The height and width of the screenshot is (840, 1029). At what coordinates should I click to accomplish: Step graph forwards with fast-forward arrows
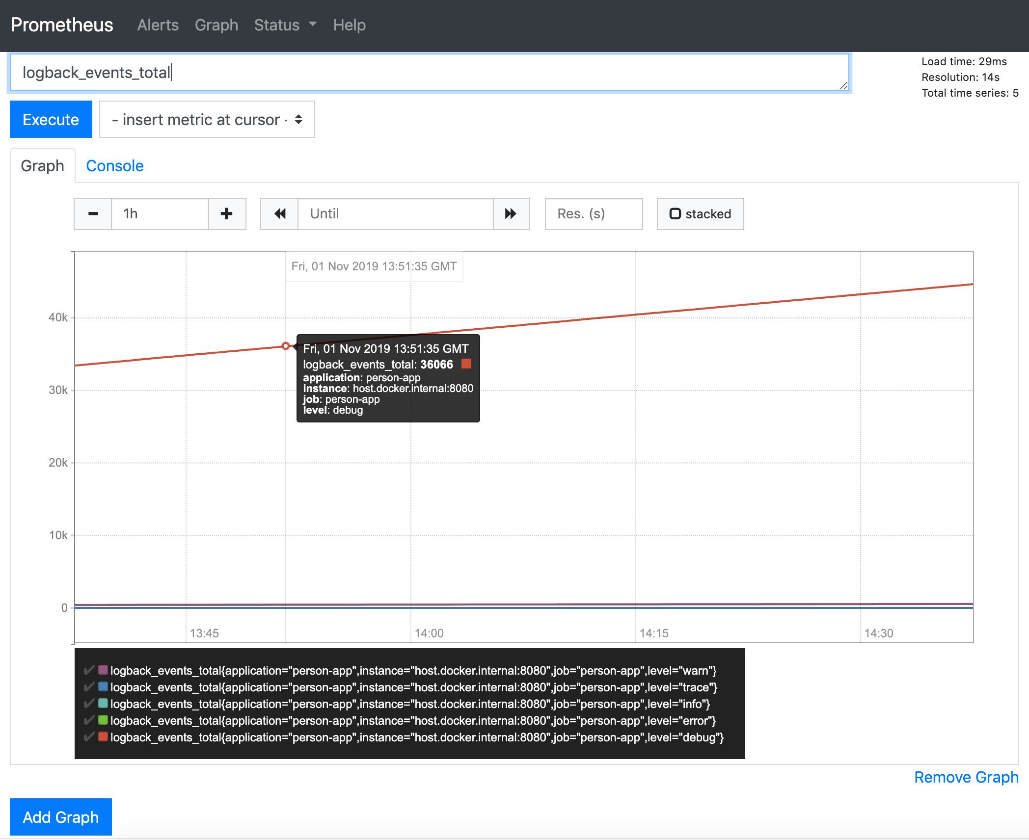point(511,213)
